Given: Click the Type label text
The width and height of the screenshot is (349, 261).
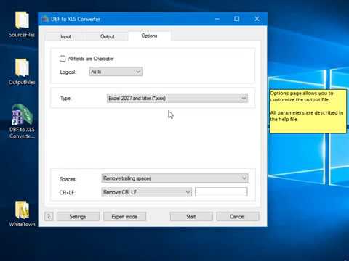Looking at the screenshot, I should coord(65,99).
